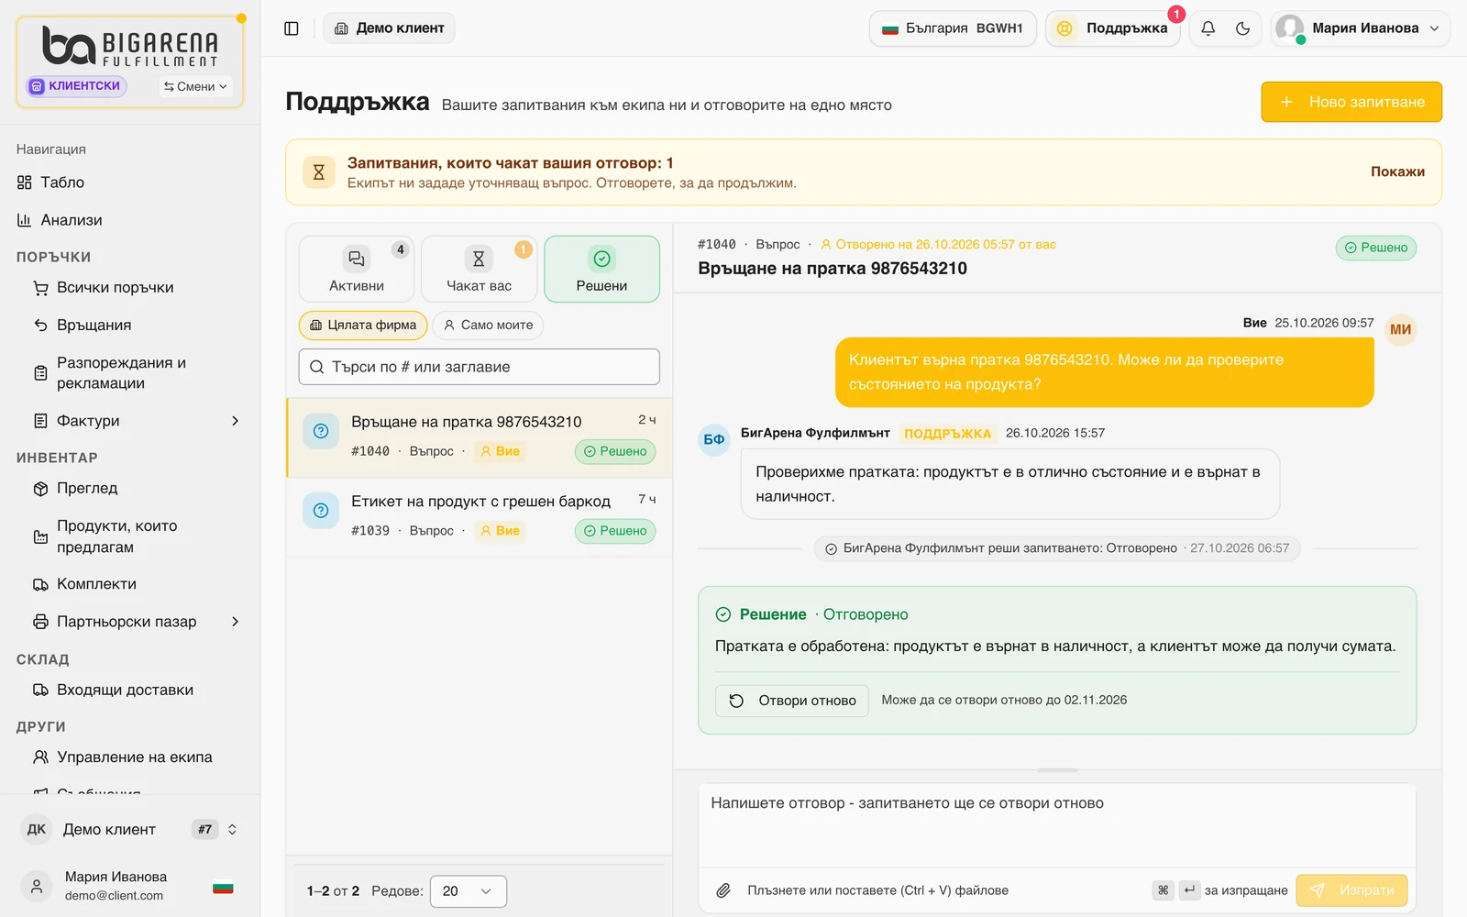Viewport: 1467px width, 917px height.
Task: Select ticket Връщане на пратка 9876543210 in list
Action: (480, 437)
